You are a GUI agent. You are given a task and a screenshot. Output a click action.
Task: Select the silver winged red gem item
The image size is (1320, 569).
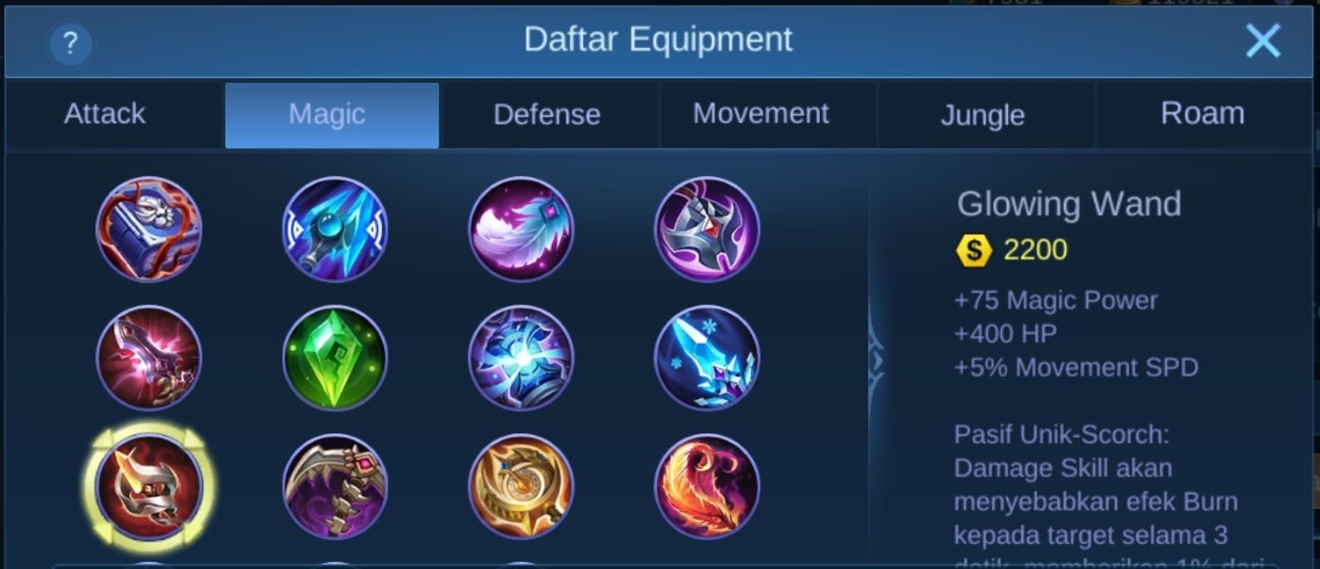click(707, 229)
